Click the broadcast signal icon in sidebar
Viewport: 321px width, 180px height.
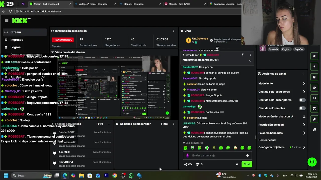[x=314, y=98]
